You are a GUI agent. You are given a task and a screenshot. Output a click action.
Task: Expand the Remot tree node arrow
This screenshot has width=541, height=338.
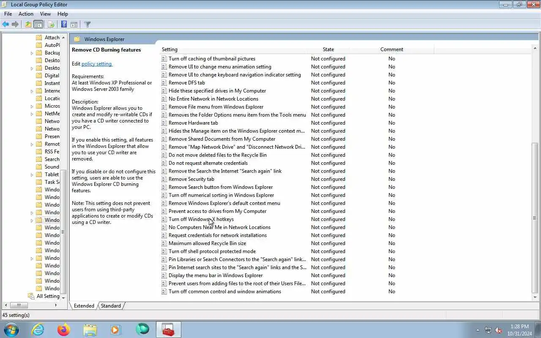tap(32, 144)
